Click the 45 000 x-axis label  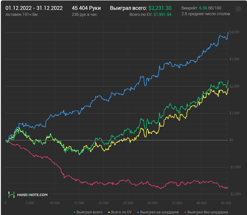click(x=226, y=203)
